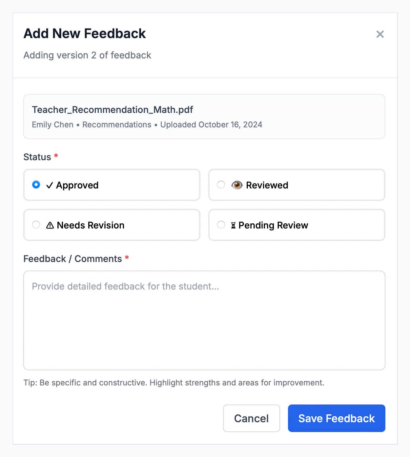Image resolution: width=410 pixels, height=457 pixels.
Task: Click the hourglass icon beside Pending Review
Action: point(233,225)
